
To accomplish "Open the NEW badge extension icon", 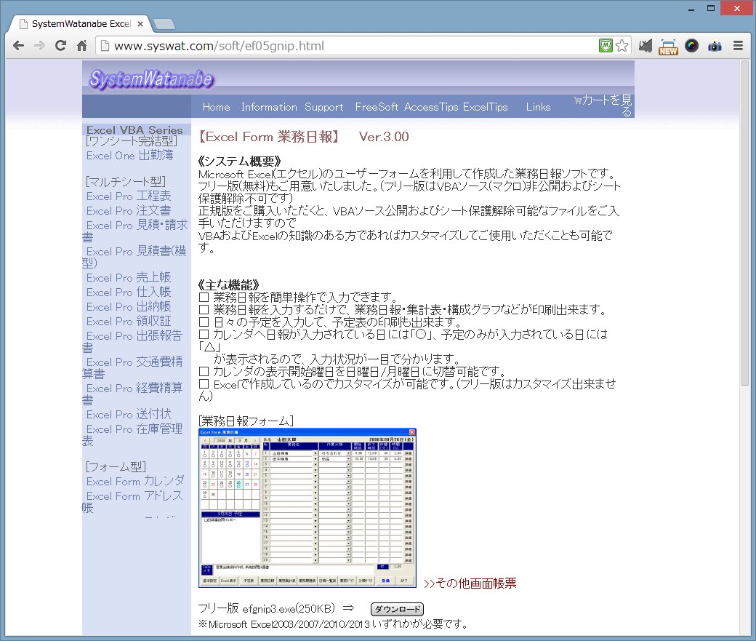I will [x=668, y=47].
